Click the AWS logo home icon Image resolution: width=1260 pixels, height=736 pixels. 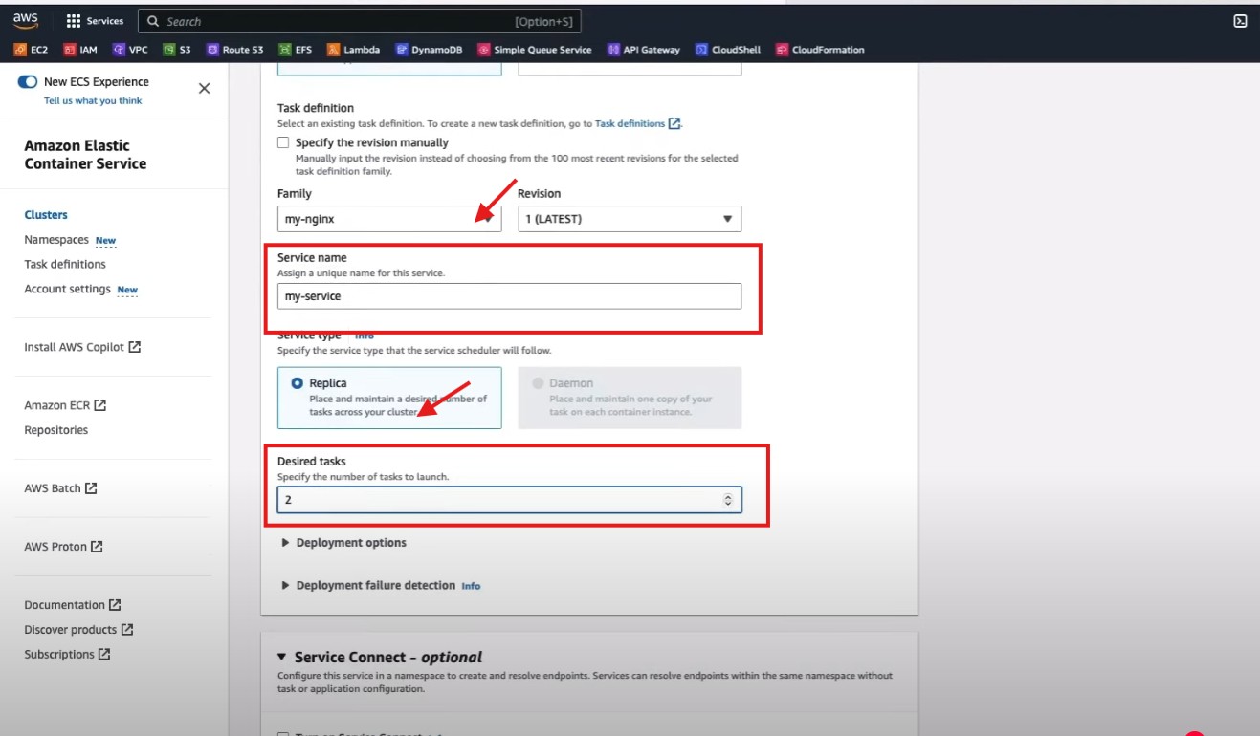25,20
